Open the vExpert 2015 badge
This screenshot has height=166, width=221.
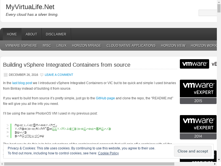198,92
